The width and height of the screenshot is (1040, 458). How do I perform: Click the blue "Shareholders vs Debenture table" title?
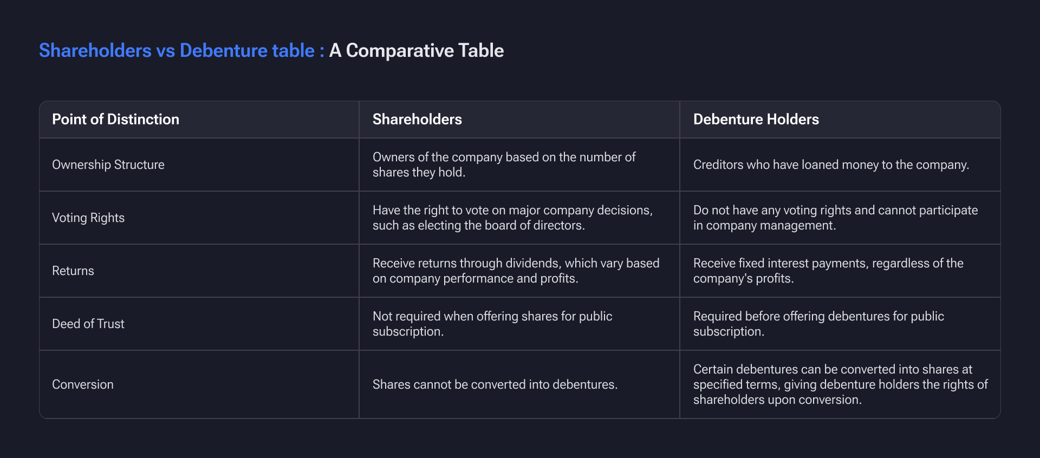[177, 51]
